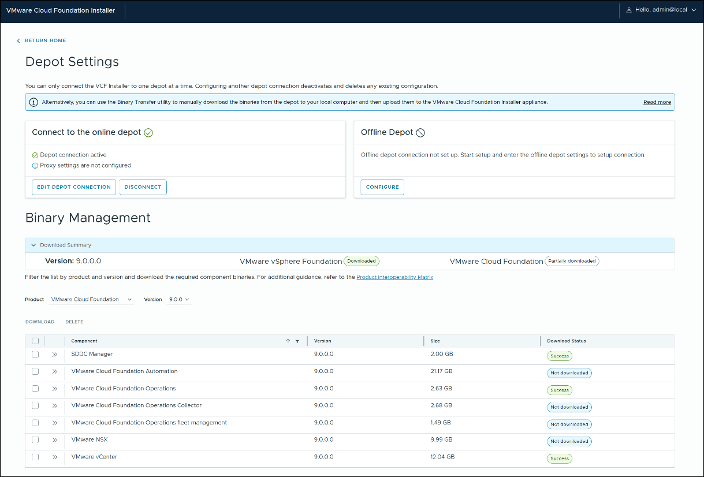
Task: Open the Hello, admin@local user menu
Action: point(661,10)
